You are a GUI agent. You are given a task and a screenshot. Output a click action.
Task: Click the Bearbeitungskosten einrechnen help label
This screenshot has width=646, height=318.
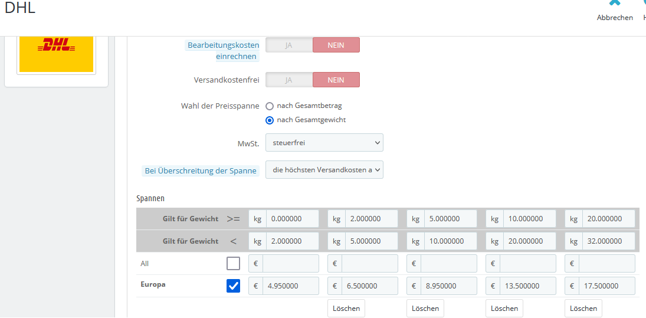pyautogui.click(x=223, y=51)
